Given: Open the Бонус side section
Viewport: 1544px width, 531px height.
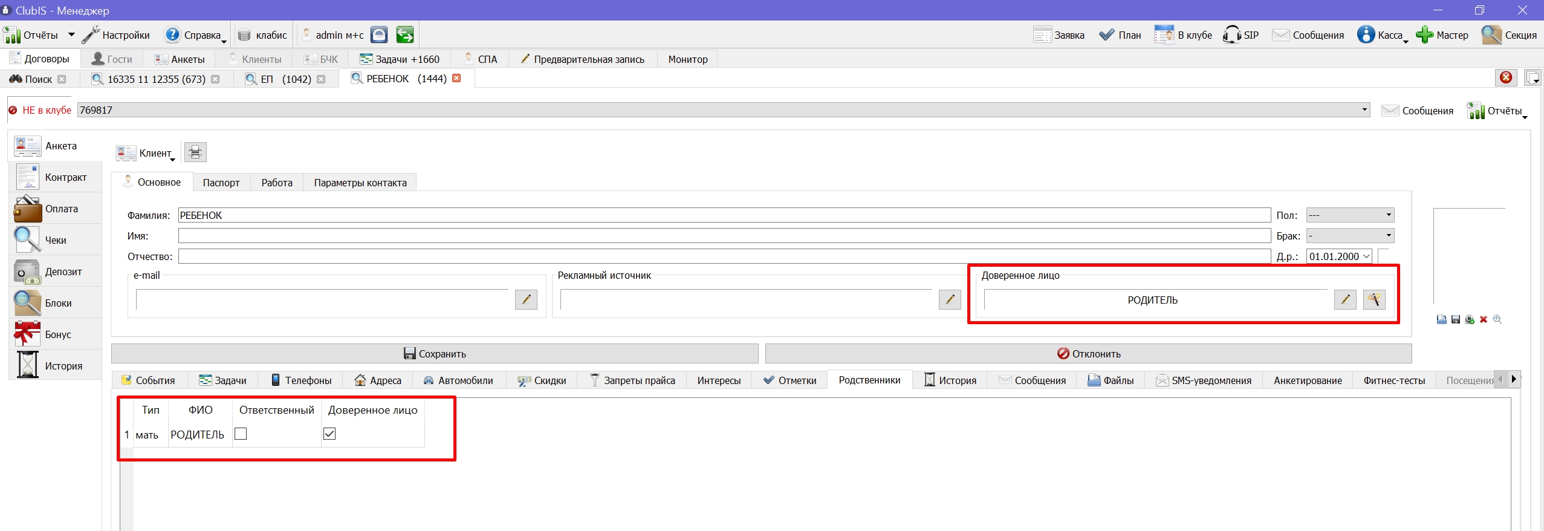Looking at the screenshot, I should [56, 334].
